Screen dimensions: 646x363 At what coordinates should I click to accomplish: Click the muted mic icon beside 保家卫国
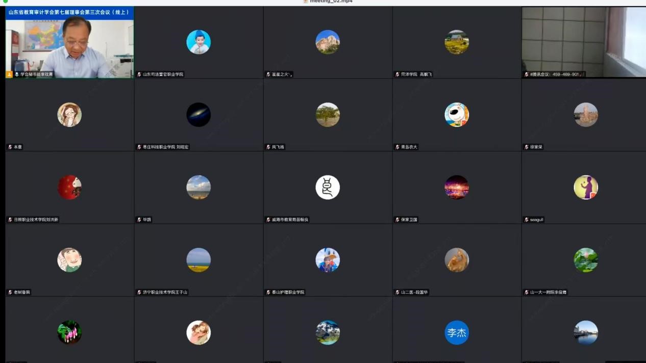coord(397,220)
